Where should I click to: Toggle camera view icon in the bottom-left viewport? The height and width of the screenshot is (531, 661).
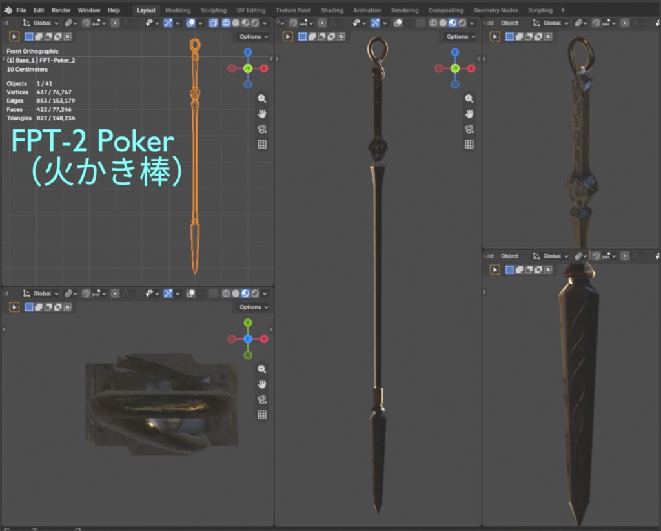pos(262,399)
